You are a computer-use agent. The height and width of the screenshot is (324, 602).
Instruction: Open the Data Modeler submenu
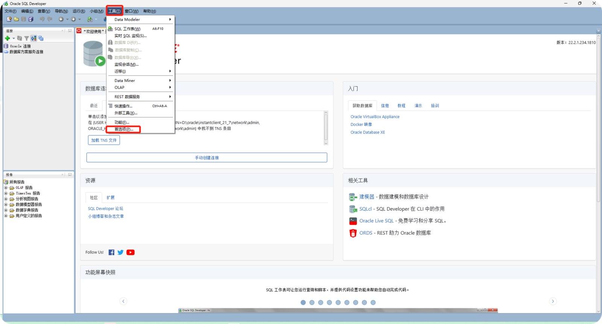coord(141,20)
